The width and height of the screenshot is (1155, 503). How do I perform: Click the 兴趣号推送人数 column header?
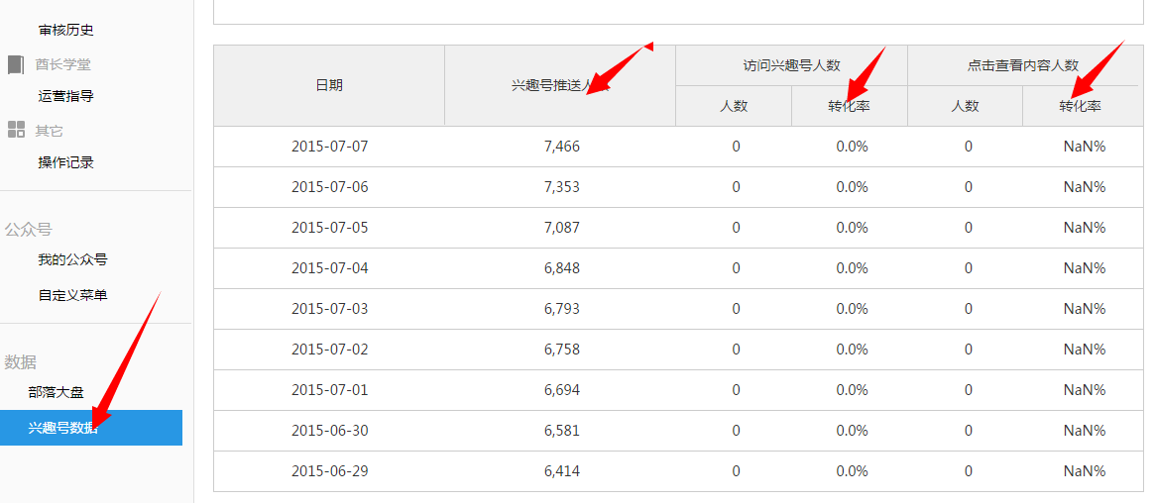(x=560, y=85)
